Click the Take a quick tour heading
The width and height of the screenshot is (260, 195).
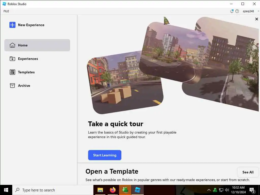(116, 124)
